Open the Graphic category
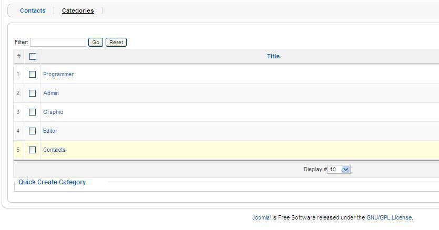Image resolution: width=439 pixels, height=230 pixels. click(53, 112)
